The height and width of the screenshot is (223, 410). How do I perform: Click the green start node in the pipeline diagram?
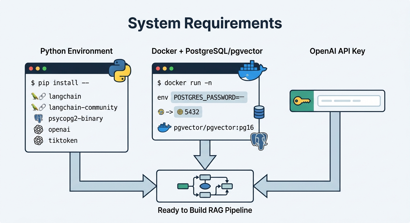tap(183, 186)
